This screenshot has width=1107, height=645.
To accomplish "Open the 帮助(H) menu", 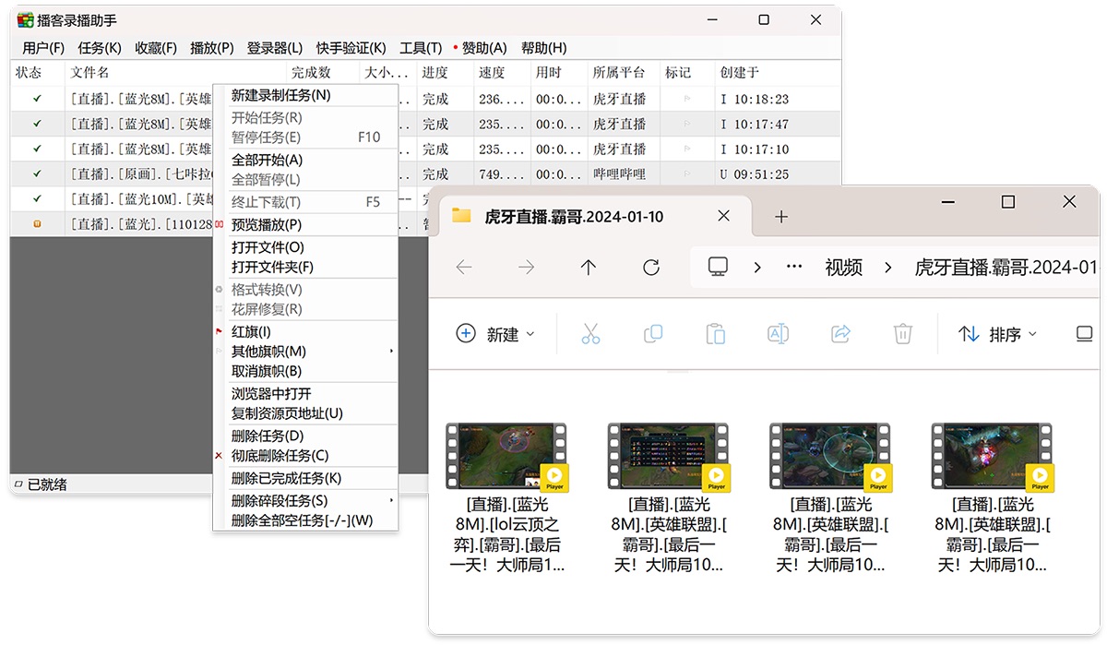I will (544, 48).
